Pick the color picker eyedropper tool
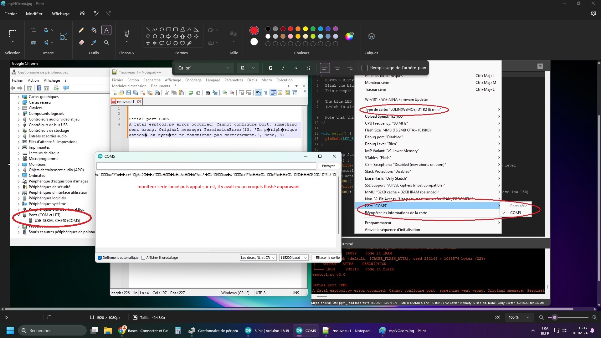601x338 pixels. tap(94, 43)
